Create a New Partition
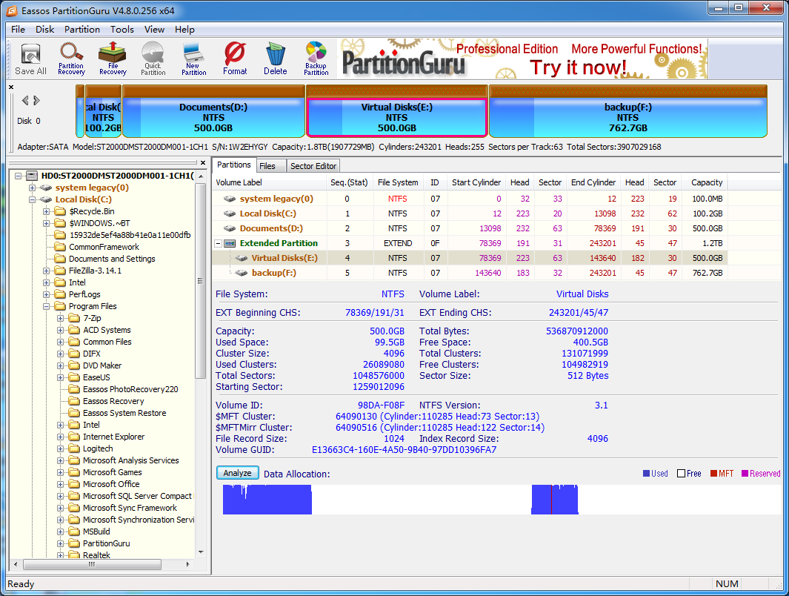The width and height of the screenshot is (789, 596). coord(193,59)
